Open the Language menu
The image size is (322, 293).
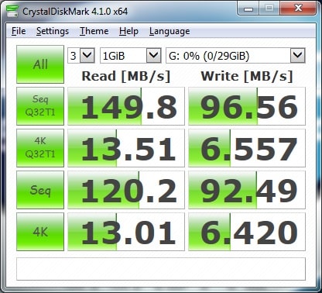(170, 31)
